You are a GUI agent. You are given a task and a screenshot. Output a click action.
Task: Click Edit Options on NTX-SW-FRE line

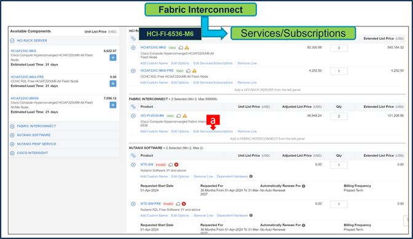180,216
